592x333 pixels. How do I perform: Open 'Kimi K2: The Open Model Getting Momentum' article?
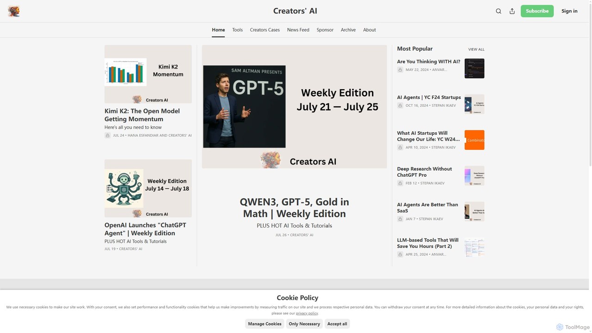[x=142, y=115]
